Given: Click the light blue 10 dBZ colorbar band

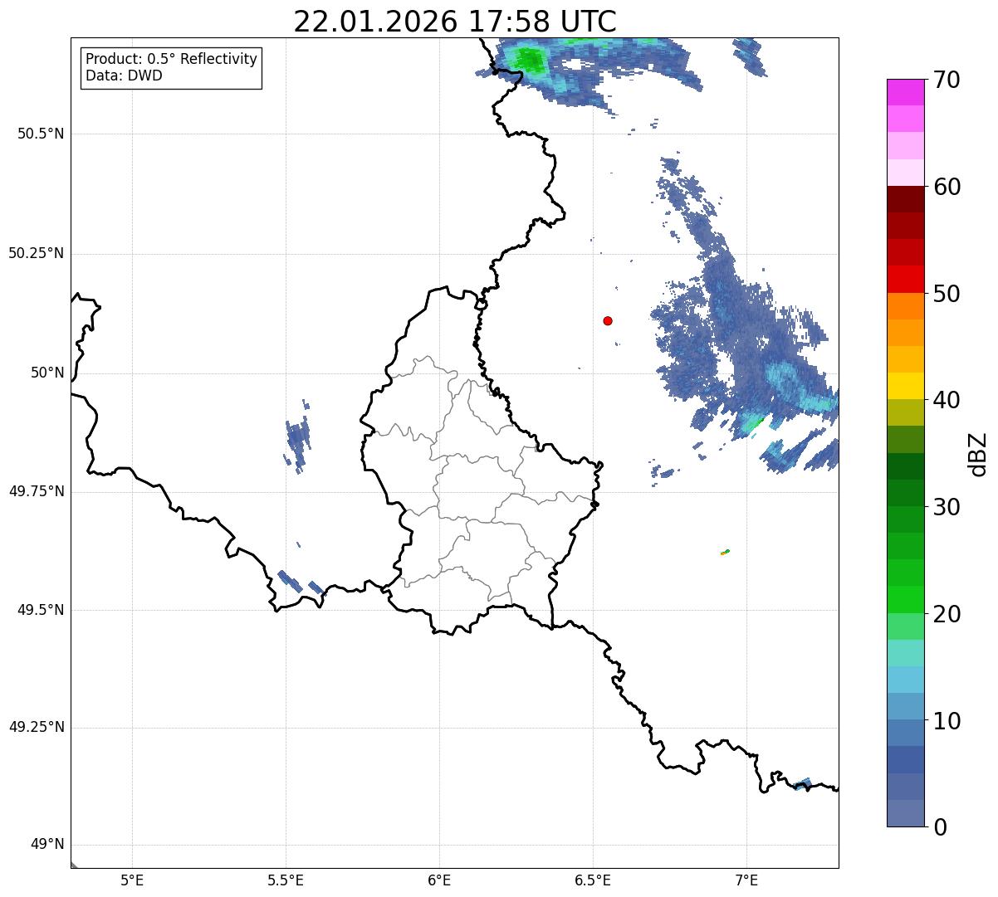Looking at the screenshot, I should pyautogui.click(x=906, y=706).
